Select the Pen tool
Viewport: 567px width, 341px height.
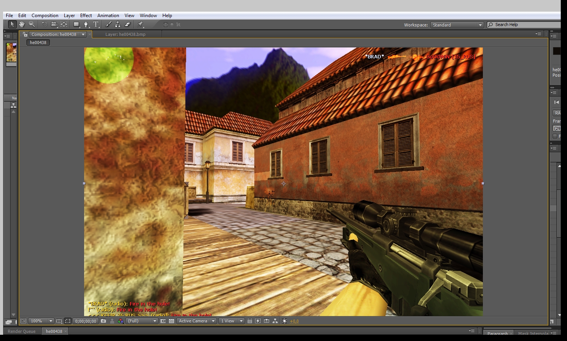tap(86, 24)
